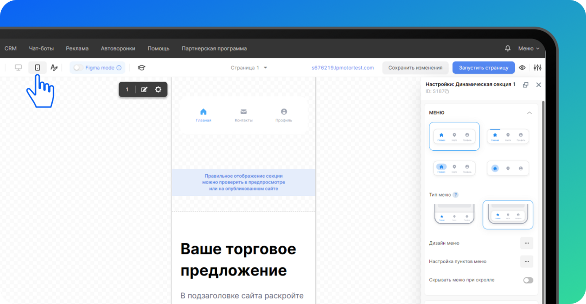Click the Контакты envelope icon in preview
The height and width of the screenshot is (304, 586).
(x=243, y=112)
